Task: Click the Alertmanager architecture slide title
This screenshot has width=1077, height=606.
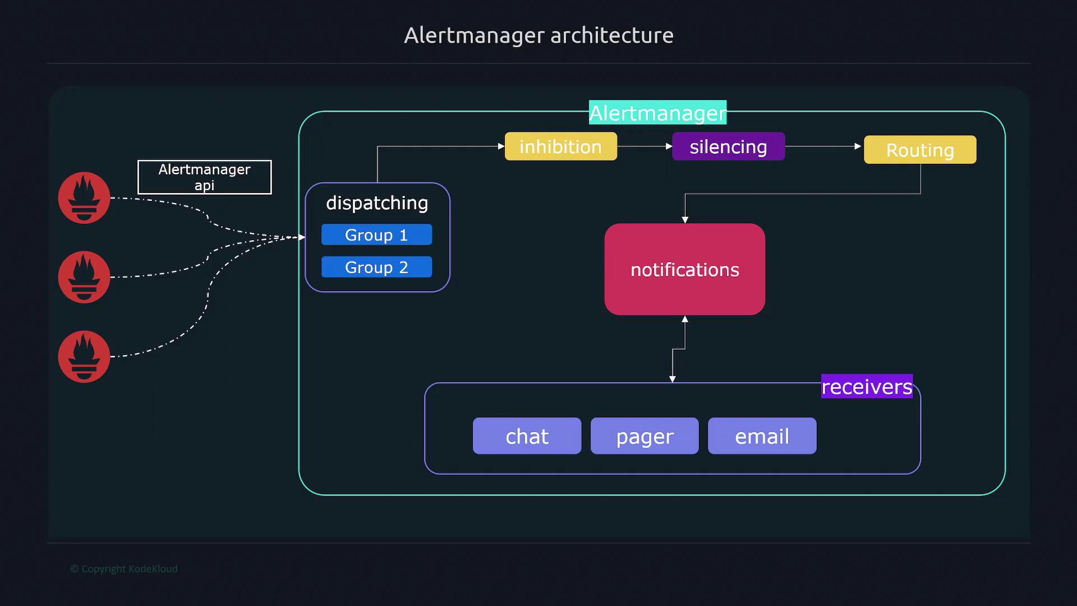Action: click(538, 35)
